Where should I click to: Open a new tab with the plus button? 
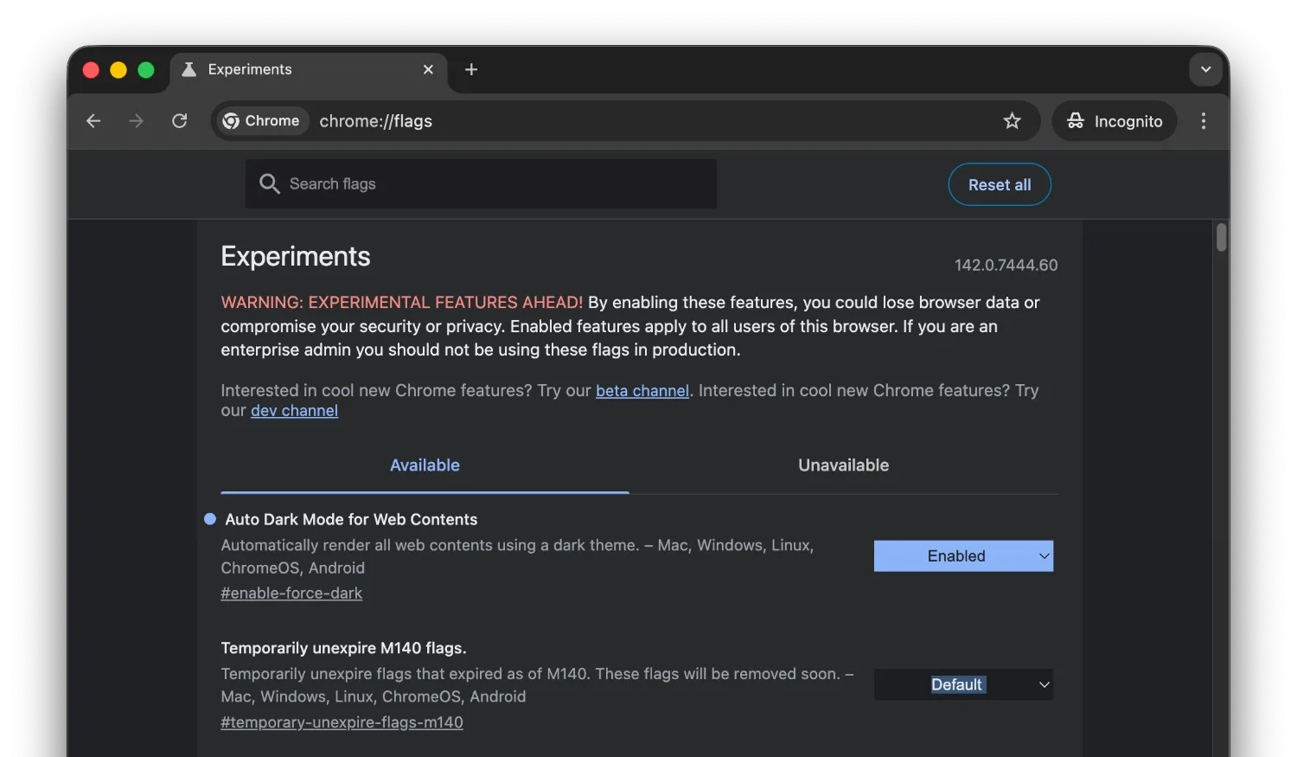click(x=470, y=69)
